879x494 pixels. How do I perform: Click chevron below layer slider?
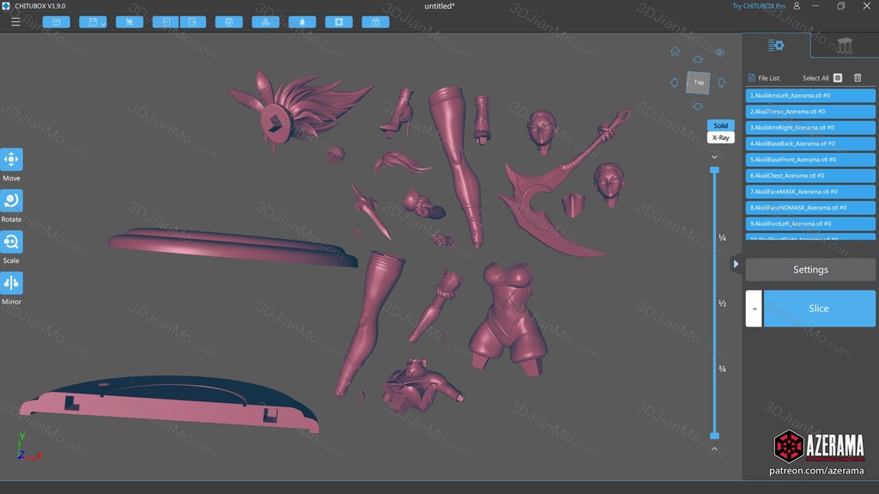714,448
